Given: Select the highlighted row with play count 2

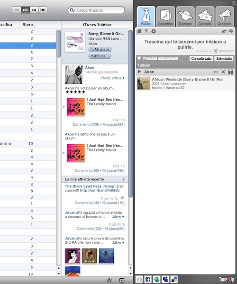Looking at the screenshot, I should [x=28, y=46].
